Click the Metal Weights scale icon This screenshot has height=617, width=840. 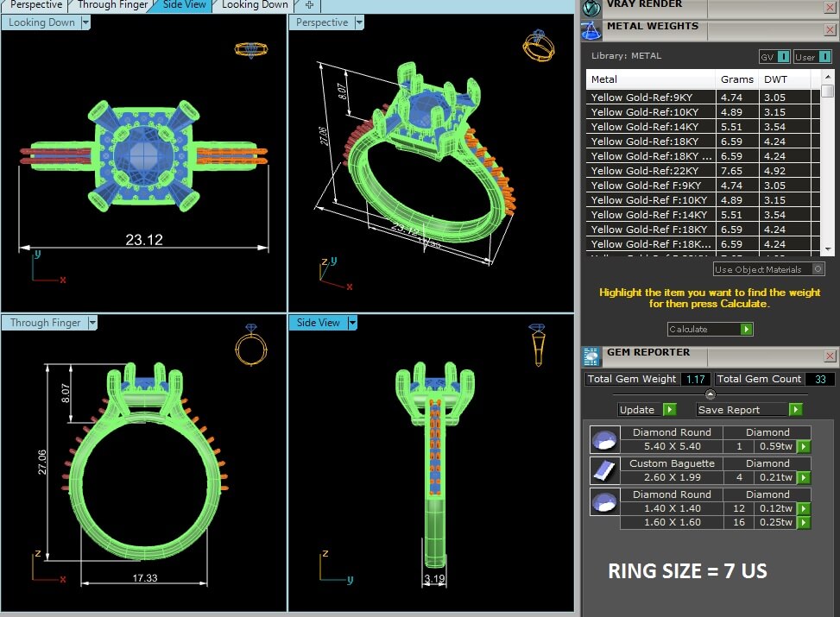[x=591, y=29]
